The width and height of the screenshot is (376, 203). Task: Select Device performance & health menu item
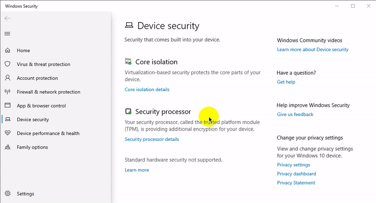[48, 133]
